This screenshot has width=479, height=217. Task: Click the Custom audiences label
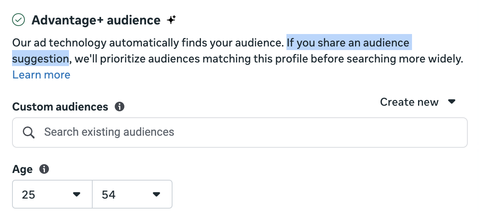pyautogui.click(x=60, y=107)
